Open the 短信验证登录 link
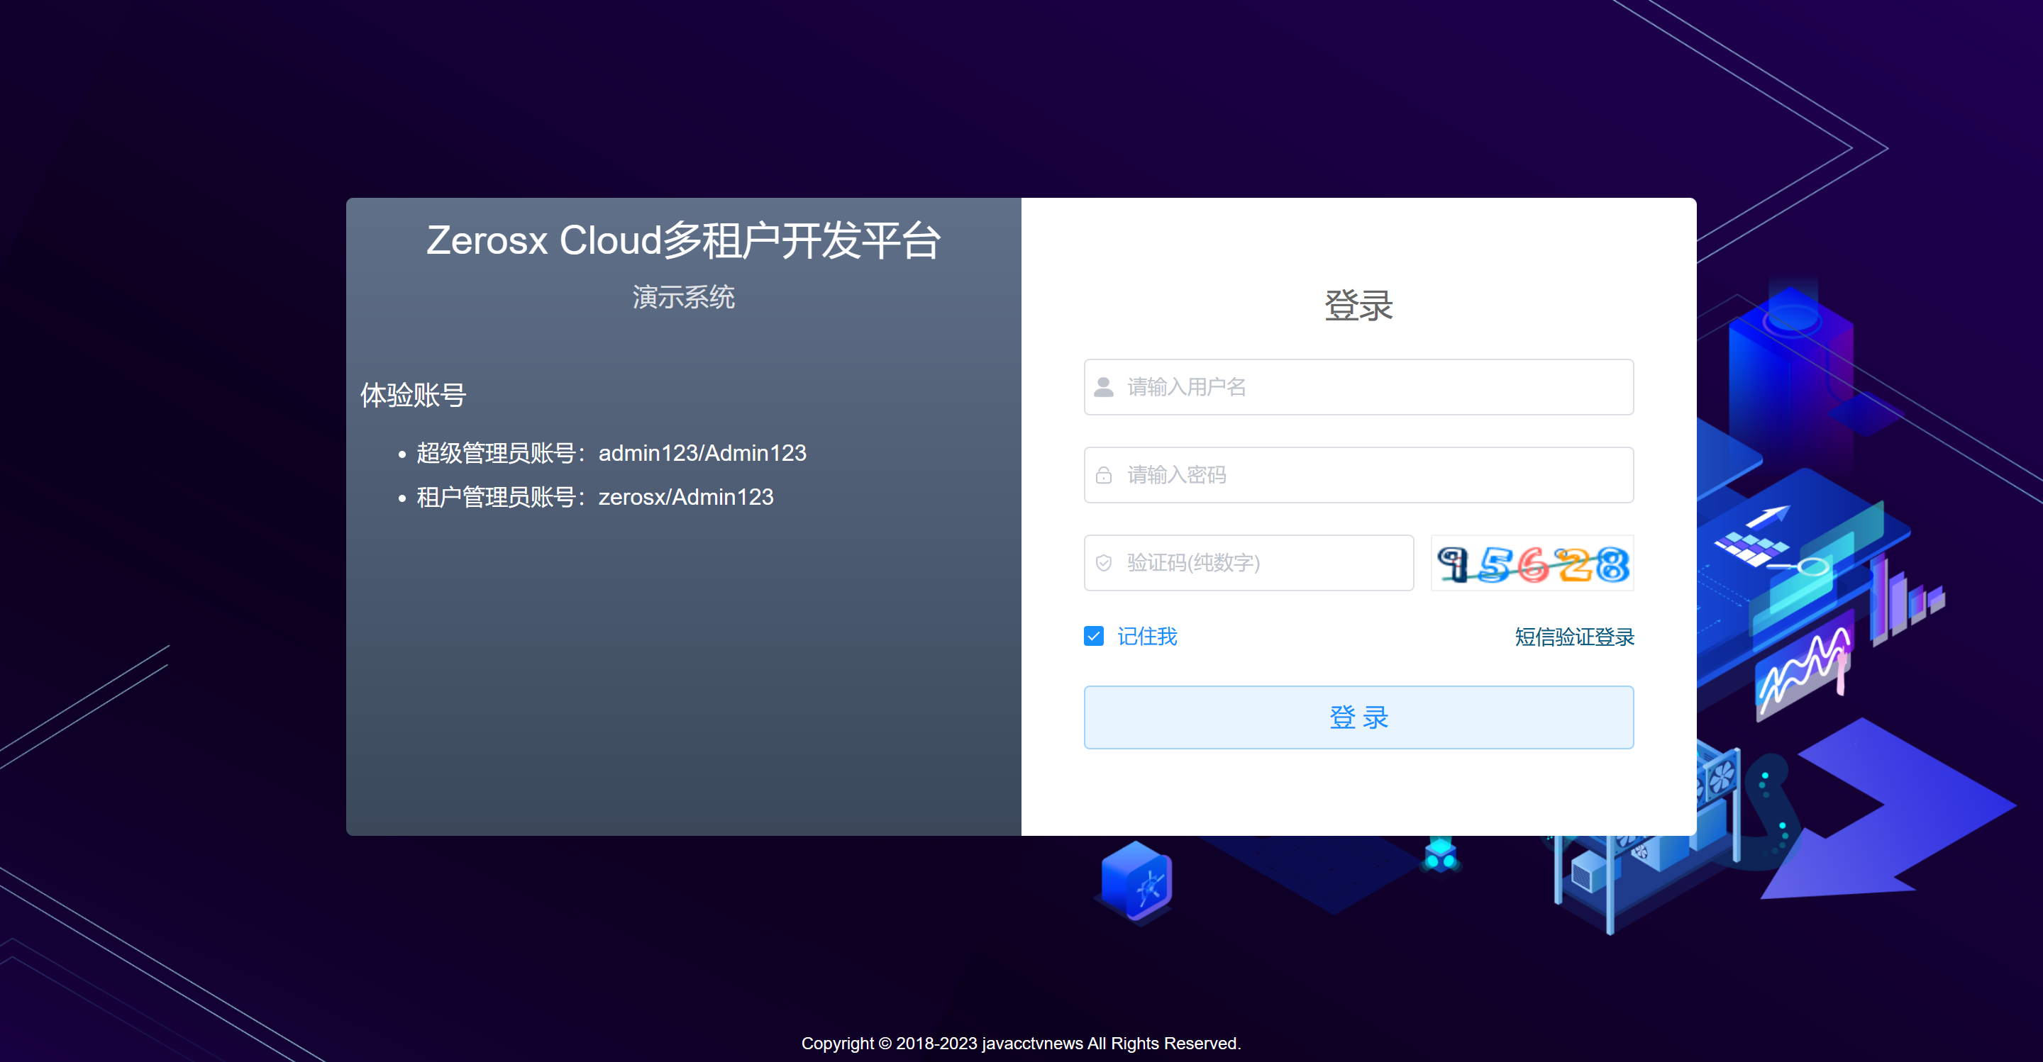 [1573, 637]
